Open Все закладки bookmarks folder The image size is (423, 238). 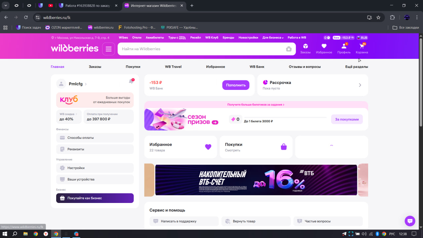[406, 27]
